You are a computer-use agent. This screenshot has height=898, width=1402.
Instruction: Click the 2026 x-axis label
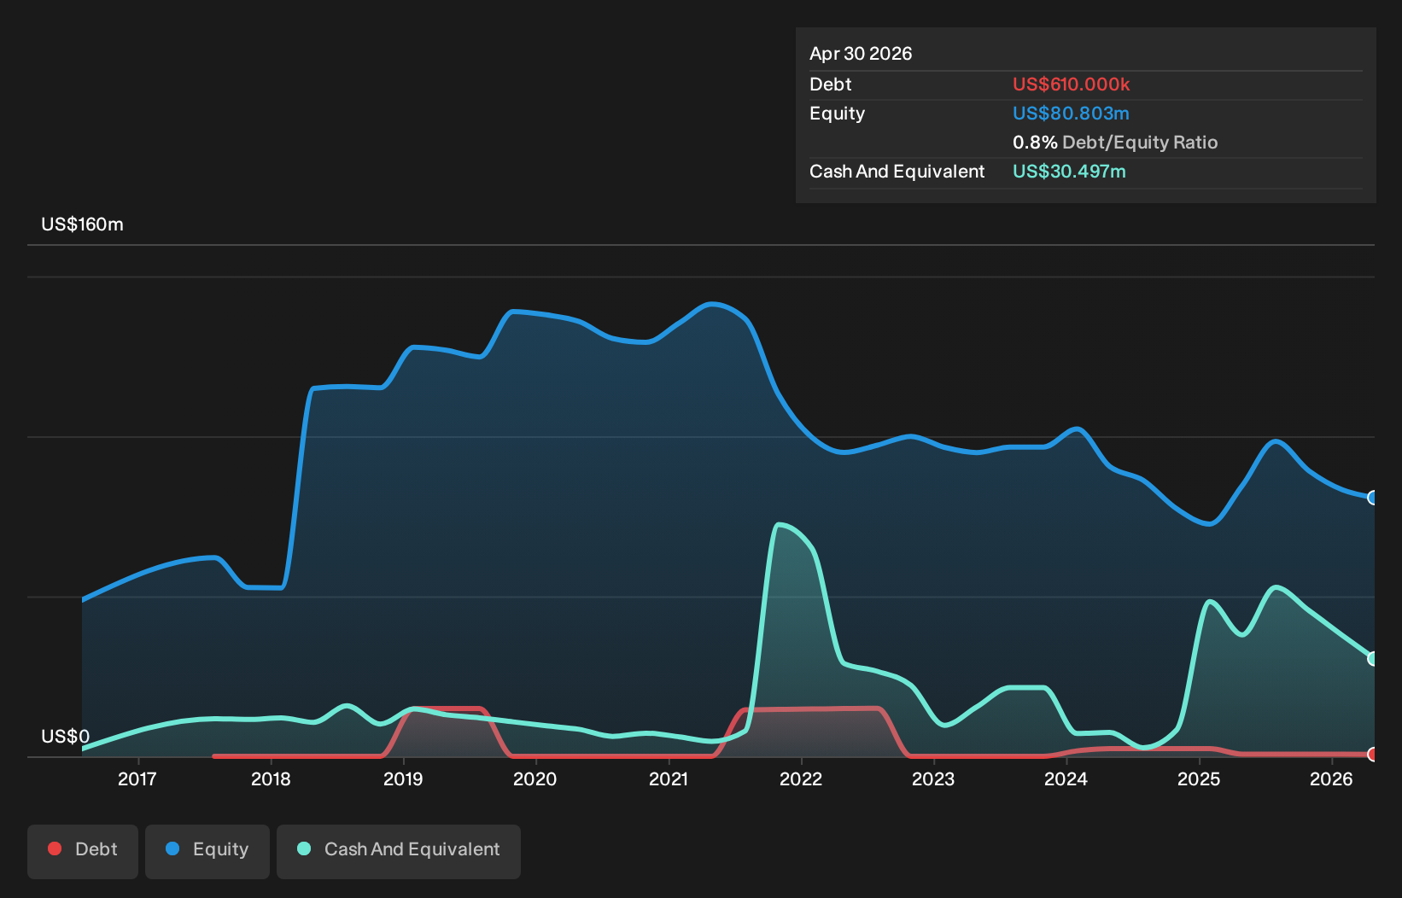pos(1332,778)
